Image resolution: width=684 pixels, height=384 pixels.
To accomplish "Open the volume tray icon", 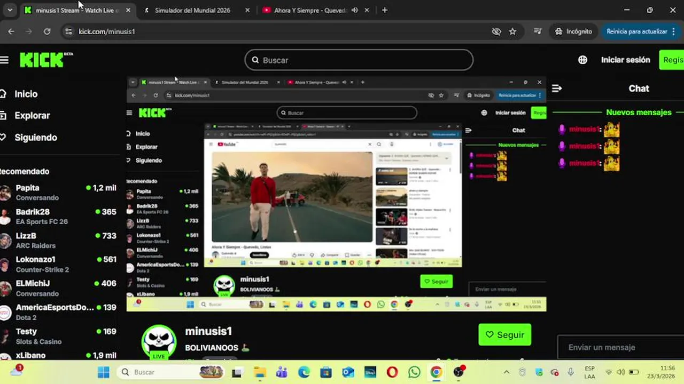I will 620,372.
